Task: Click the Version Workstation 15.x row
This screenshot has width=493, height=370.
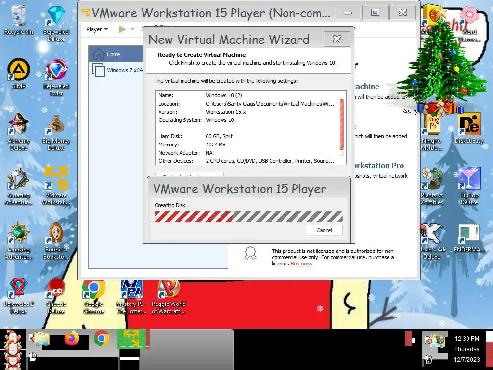Action: click(x=246, y=112)
